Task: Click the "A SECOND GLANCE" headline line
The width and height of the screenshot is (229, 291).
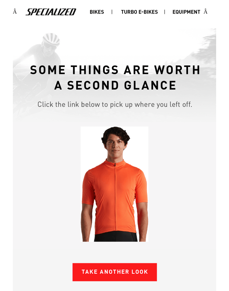Action: [x=115, y=85]
